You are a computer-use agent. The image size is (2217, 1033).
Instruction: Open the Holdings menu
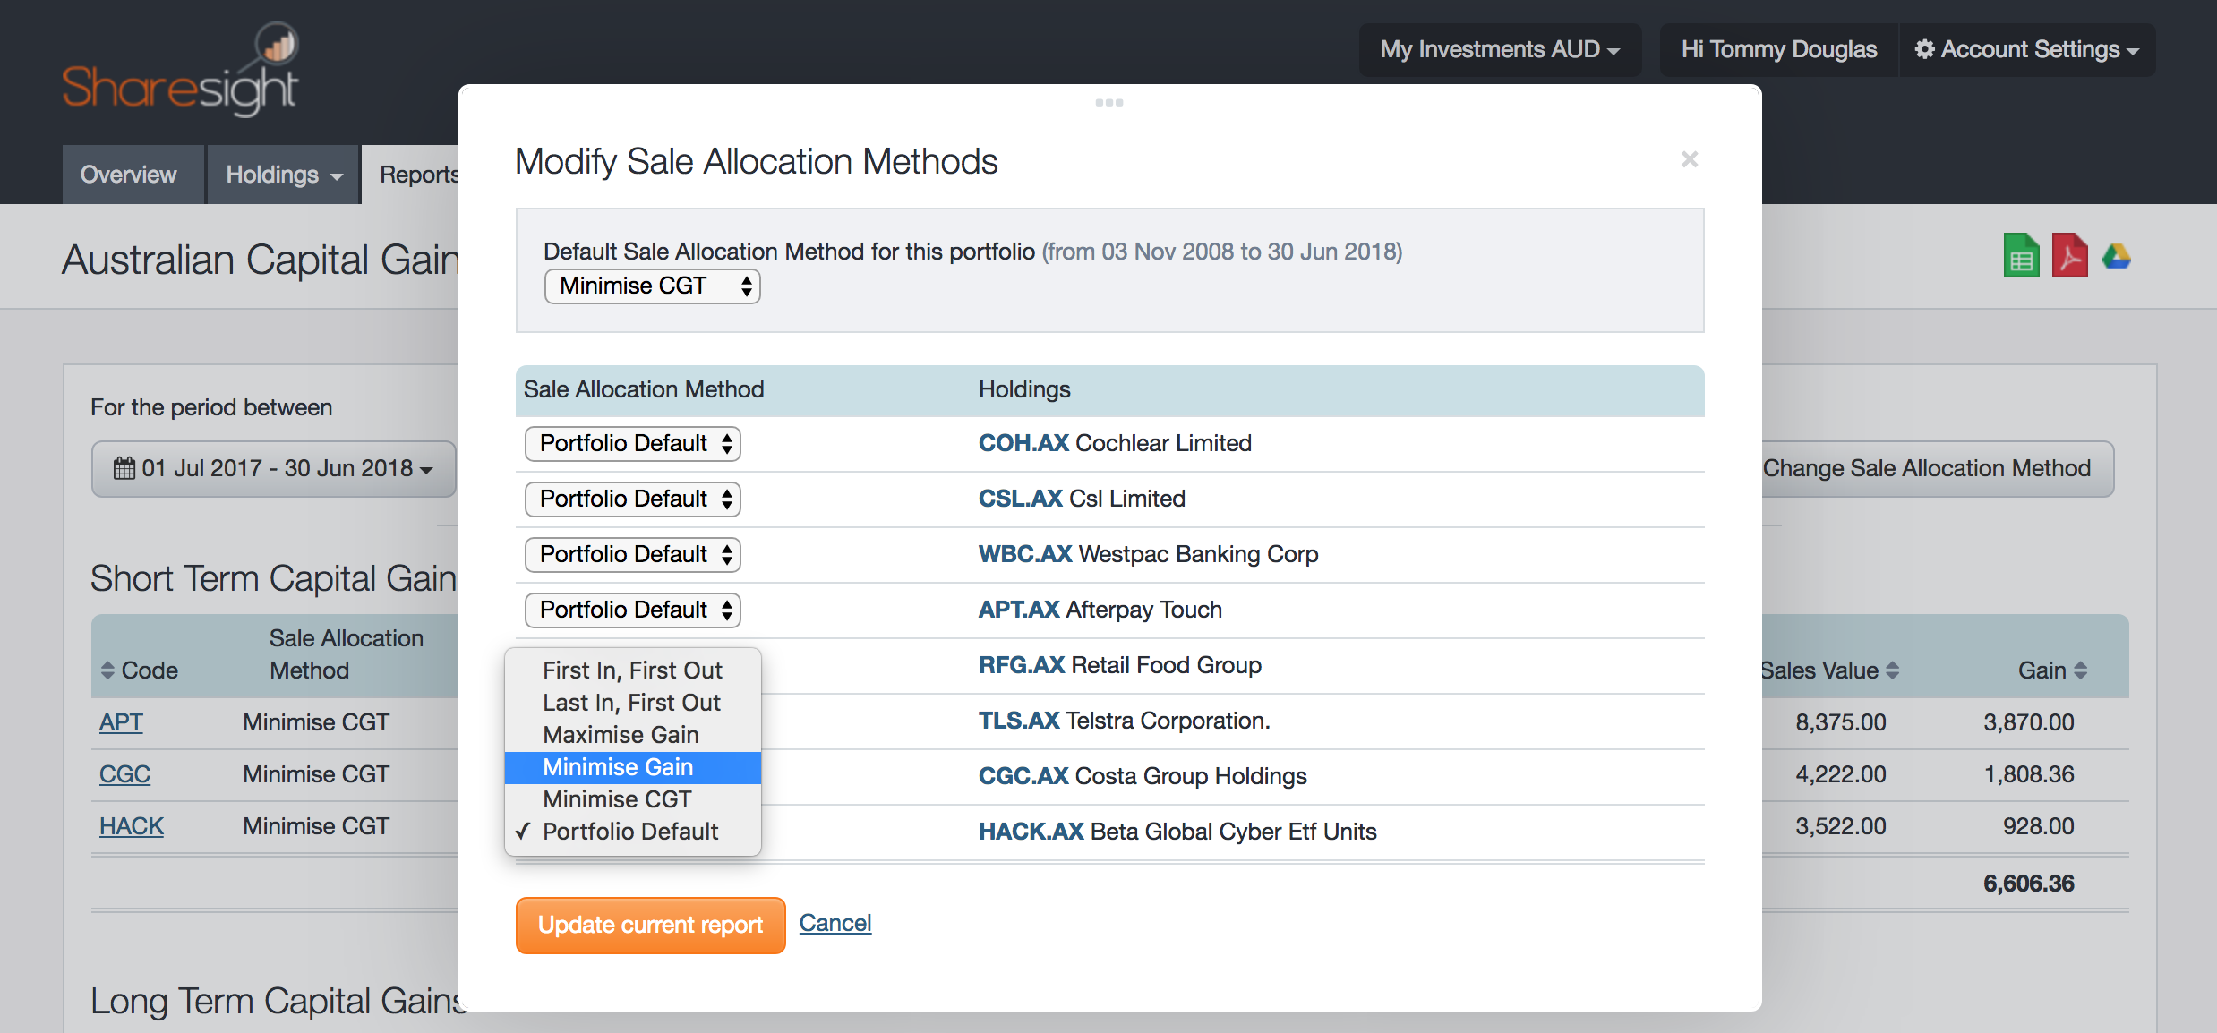(280, 174)
